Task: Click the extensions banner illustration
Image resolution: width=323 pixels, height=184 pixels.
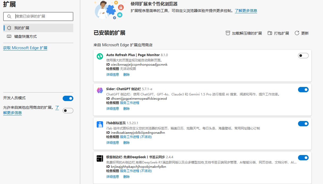Action: 109,10
